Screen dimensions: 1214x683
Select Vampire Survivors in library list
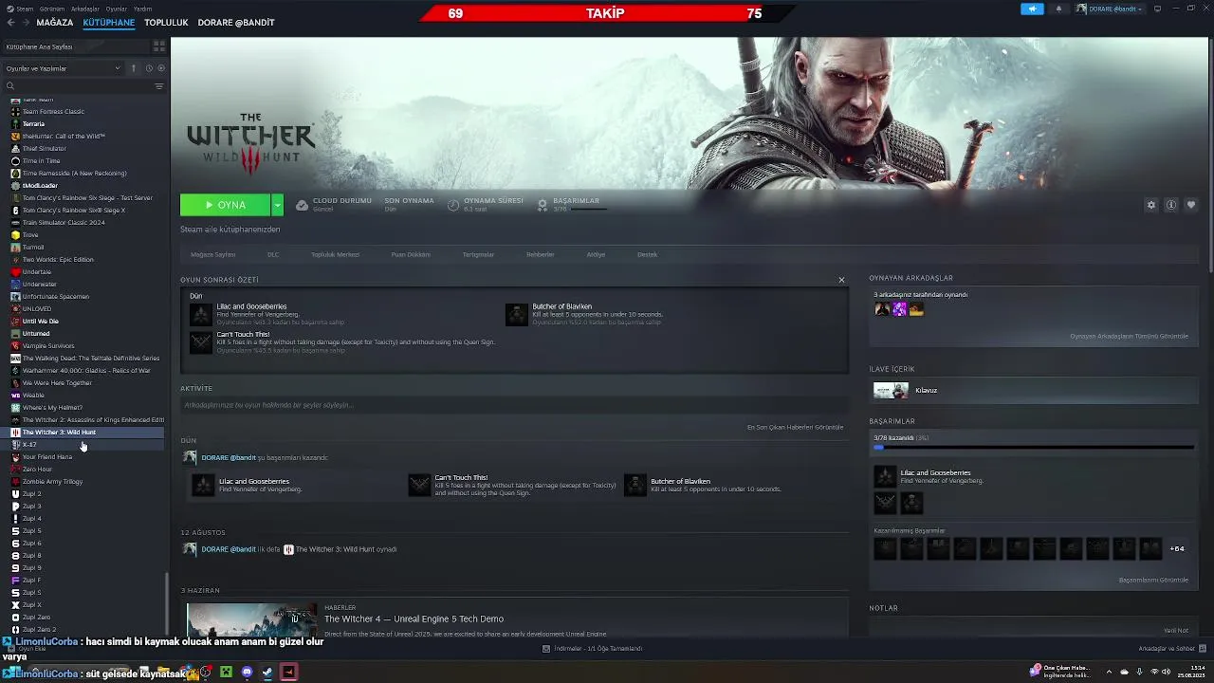click(x=48, y=345)
